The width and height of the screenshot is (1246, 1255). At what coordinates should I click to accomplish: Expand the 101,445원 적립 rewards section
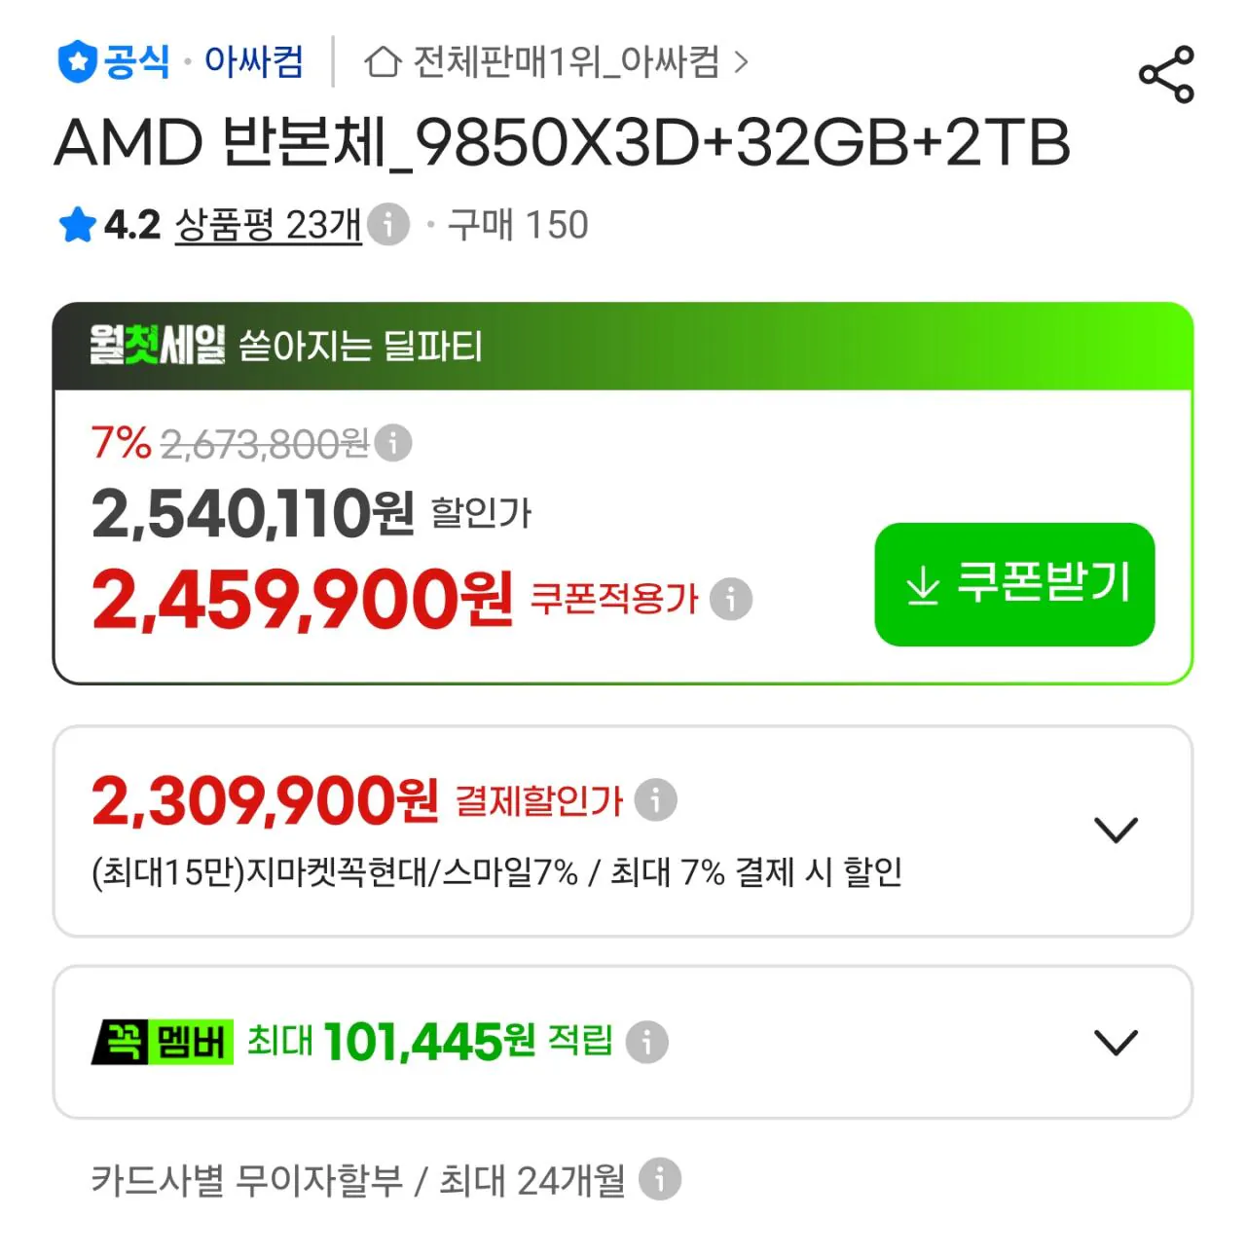[1116, 1042]
